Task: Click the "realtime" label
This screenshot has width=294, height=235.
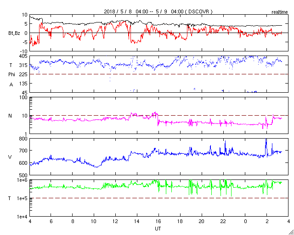Action: [x=280, y=12]
